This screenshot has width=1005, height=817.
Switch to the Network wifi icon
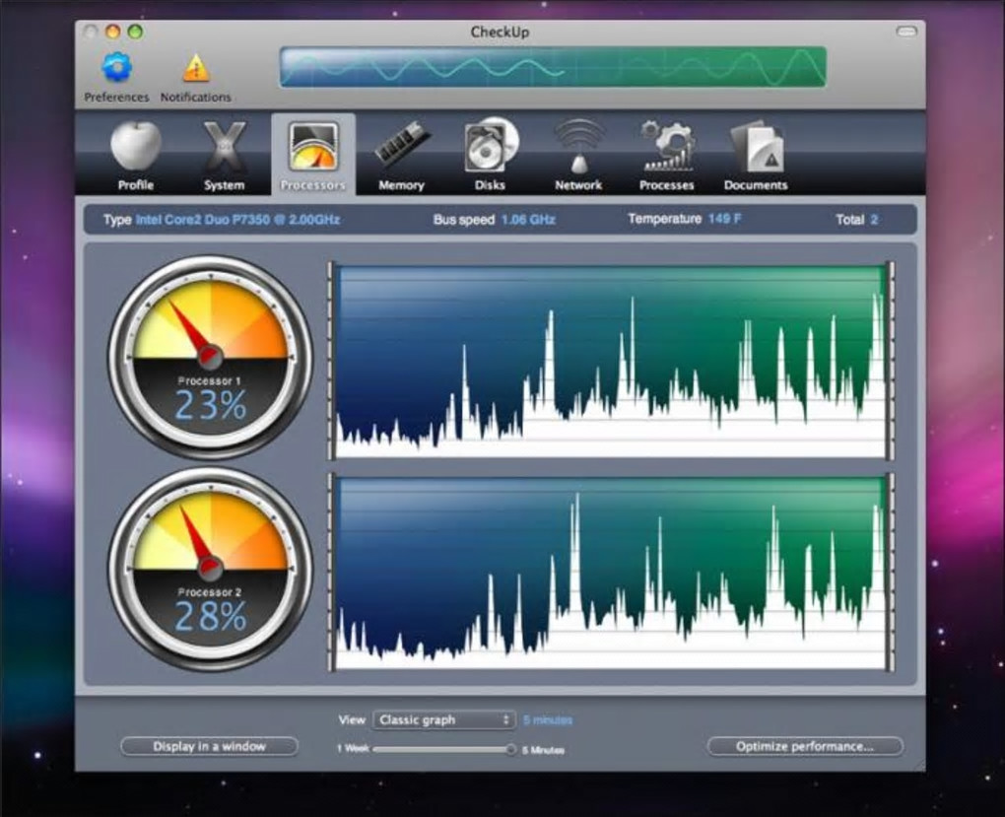[x=578, y=148]
